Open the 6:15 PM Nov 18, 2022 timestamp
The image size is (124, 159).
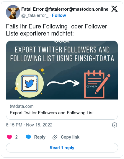(29, 125)
